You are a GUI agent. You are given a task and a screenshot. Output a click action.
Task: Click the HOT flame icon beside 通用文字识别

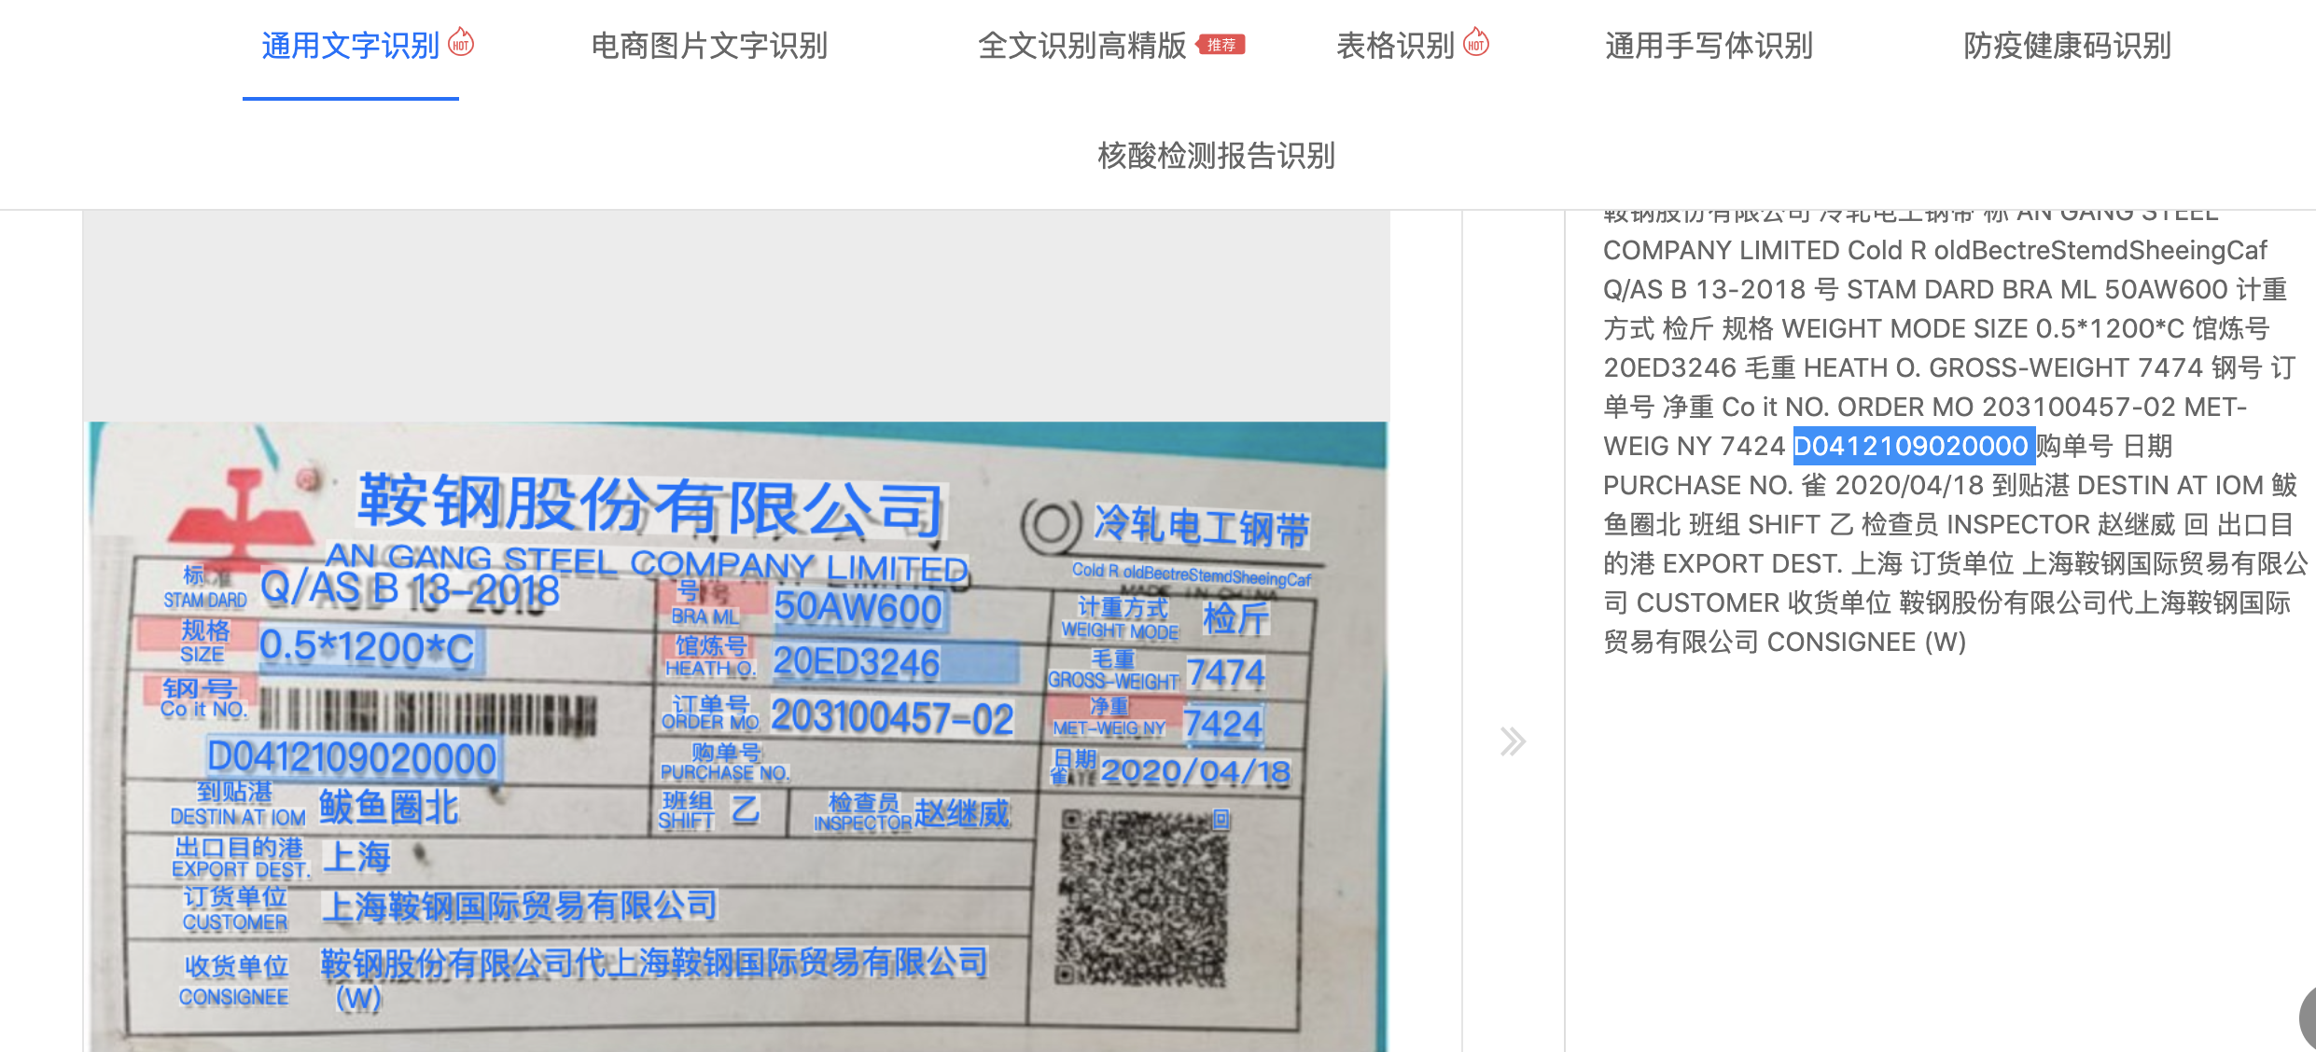pyautogui.click(x=461, y=42)
